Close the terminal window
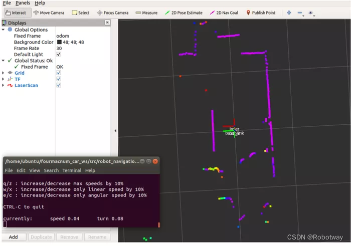Viewport: 351px width, 246px height. pos(155,161)
